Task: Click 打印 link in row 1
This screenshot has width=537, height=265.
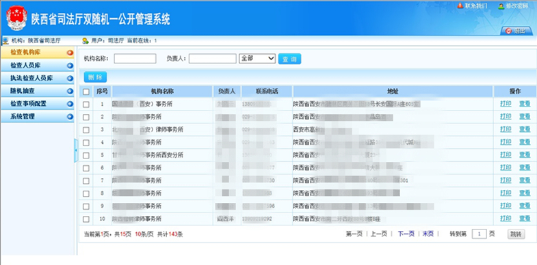Action: click(x=506, y=104)
